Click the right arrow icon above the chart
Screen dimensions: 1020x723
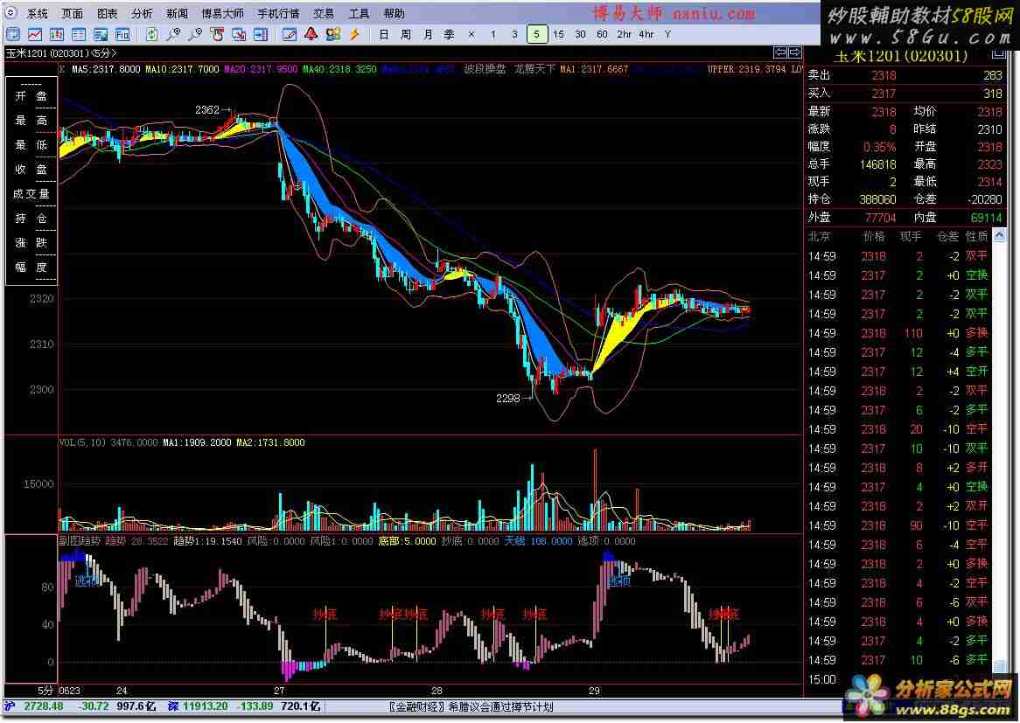click(794, 52)
